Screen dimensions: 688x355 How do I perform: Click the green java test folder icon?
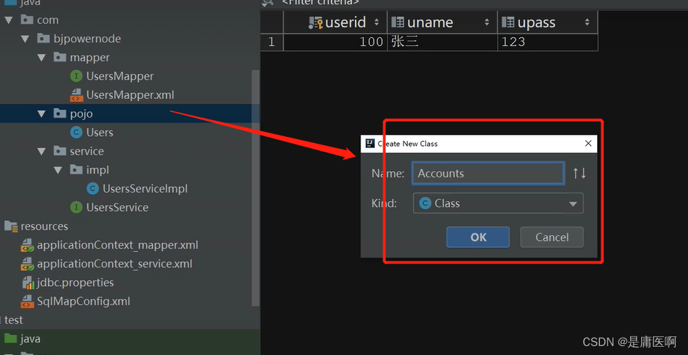click(x=10, y=338)
